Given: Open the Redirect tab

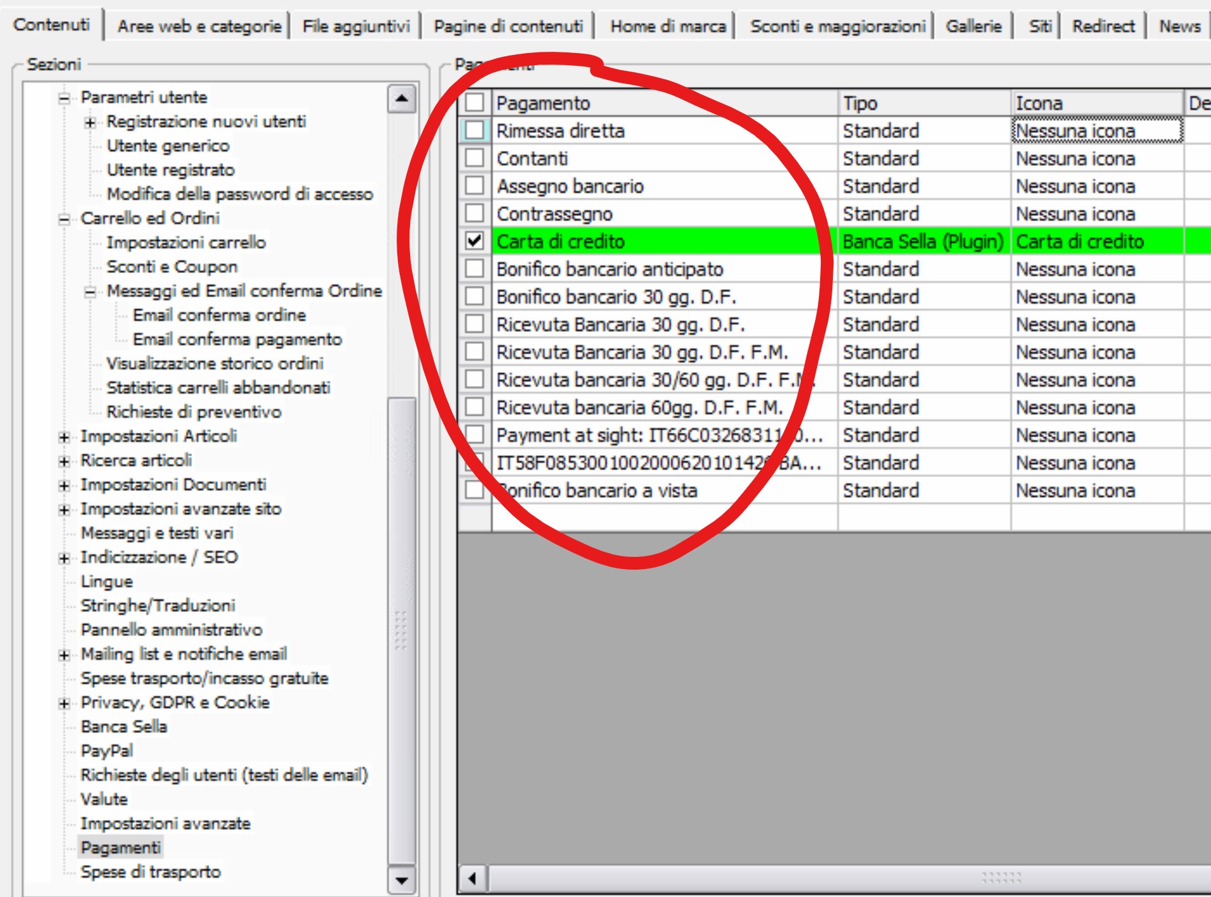Looking at the screenshot, I should [1104, 26].
